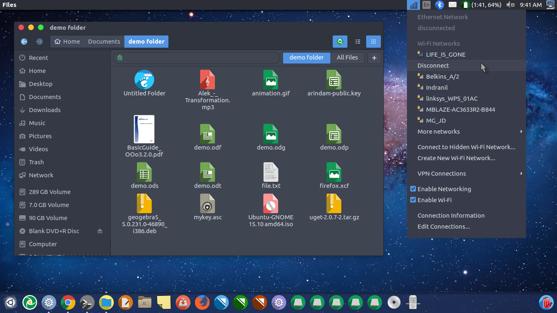Screen dimensions: 557x313
Task: Launch Firefox from the dock
Action: tap(202, 302)
